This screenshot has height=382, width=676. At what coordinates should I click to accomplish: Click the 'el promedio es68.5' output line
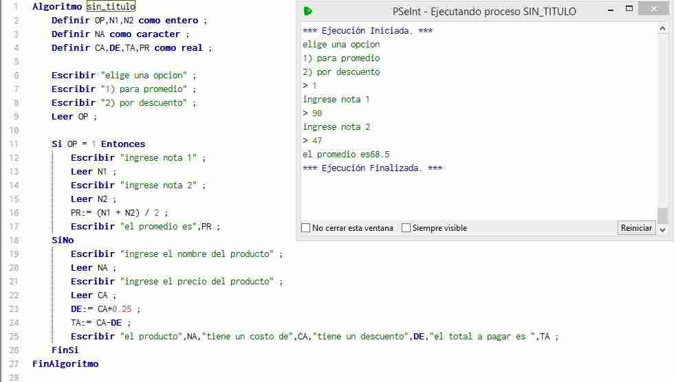coord(346,154)
